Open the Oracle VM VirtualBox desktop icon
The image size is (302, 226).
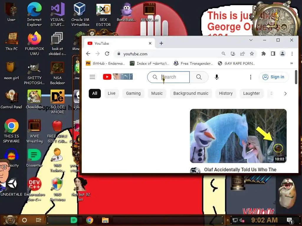click(80, 14)
